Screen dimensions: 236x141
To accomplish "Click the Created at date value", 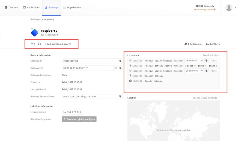I will coord(72,82).
